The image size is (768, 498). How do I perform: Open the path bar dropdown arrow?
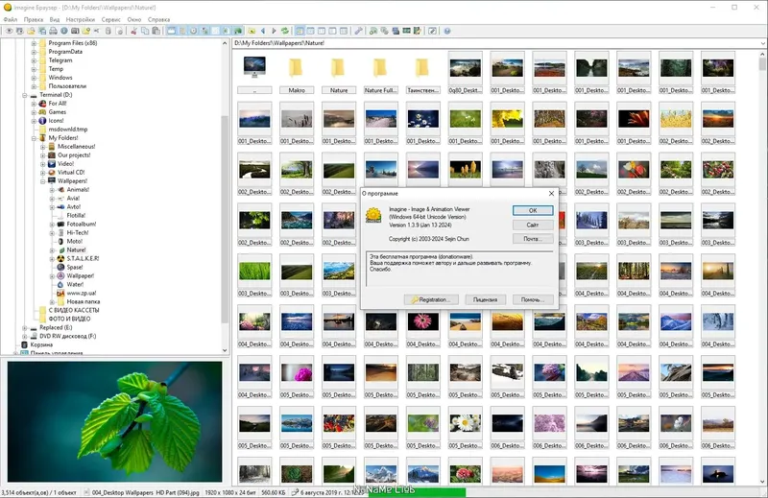pyautogui.click(x=762, y=43)
